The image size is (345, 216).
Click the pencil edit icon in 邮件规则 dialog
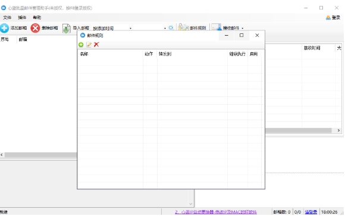pos(89,45)
